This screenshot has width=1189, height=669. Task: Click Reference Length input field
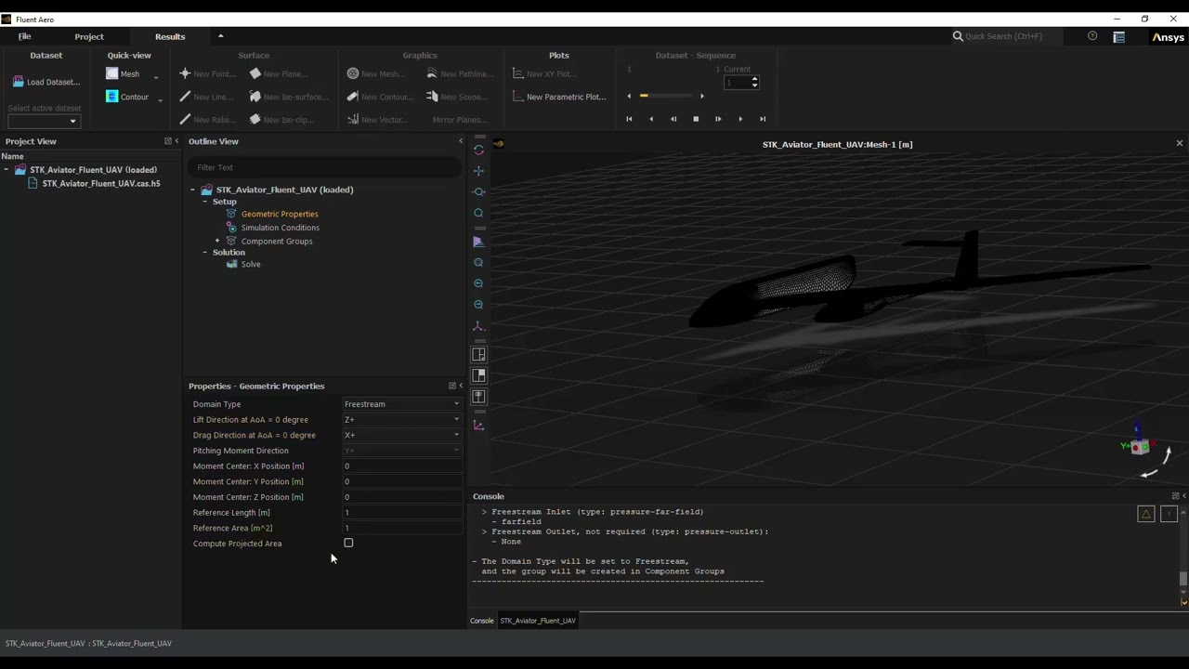click(402, 513)
